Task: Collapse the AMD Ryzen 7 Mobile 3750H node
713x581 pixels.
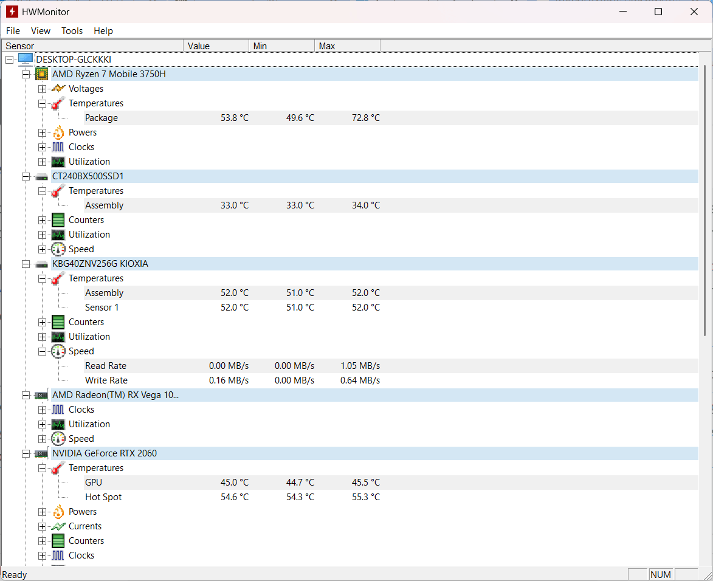Action: tap(26, 74)
